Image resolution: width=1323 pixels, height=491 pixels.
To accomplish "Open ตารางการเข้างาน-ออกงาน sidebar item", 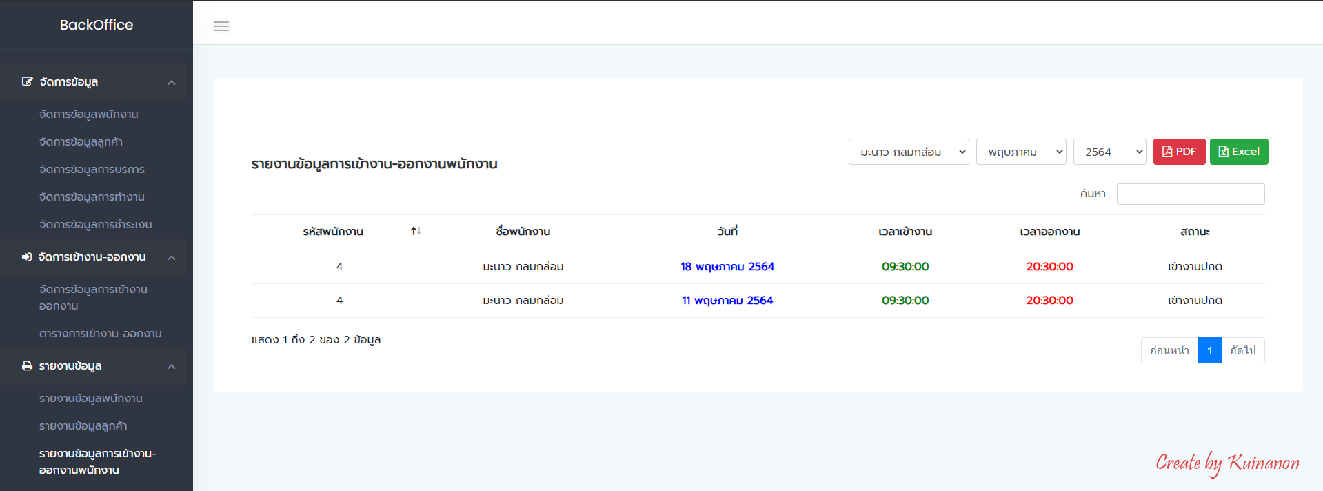I will click(100, 334).
